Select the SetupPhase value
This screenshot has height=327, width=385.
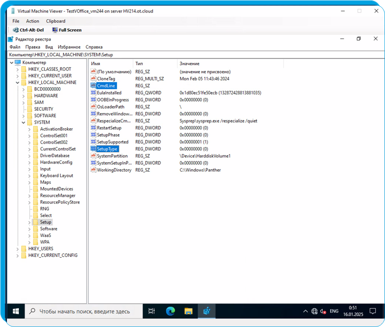[108, 135]
